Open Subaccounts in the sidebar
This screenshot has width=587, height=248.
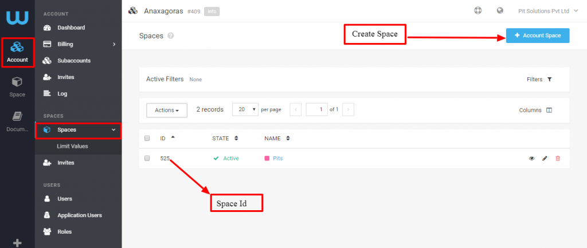coord(74,61)
